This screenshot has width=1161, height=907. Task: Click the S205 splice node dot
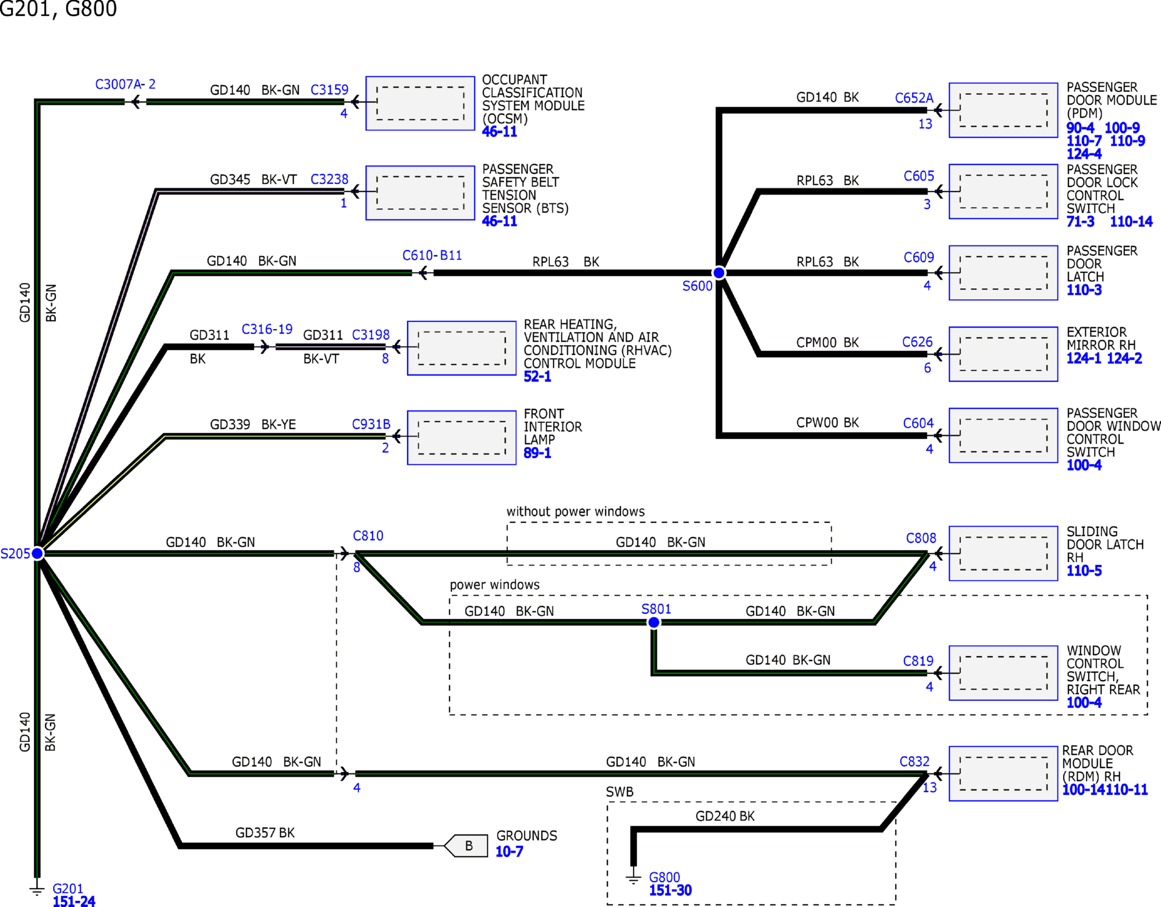coord(38,553)
